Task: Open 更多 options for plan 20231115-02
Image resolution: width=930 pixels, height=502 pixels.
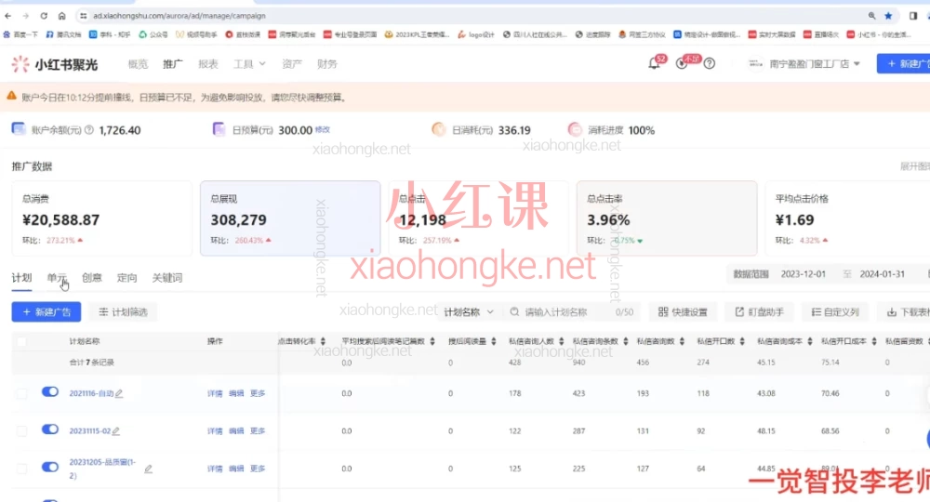Action: coord(258,430)
